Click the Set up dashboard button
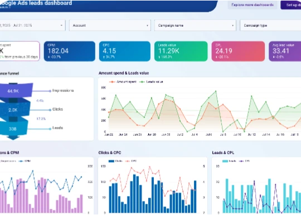This screenshot has height=215, width=301. 291,5
